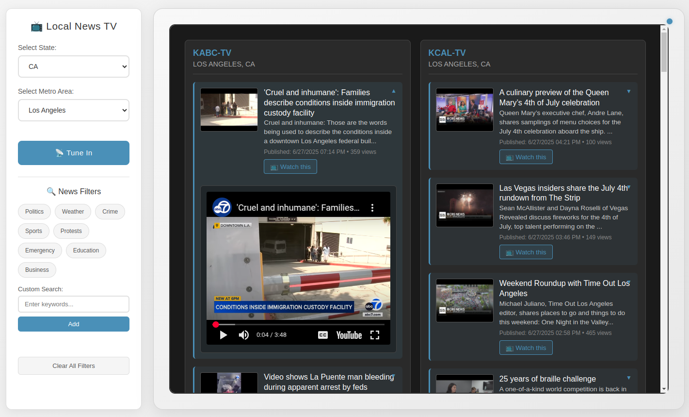
Task: Click the ABC7 channel logo in video header
Action: point(222,207)
